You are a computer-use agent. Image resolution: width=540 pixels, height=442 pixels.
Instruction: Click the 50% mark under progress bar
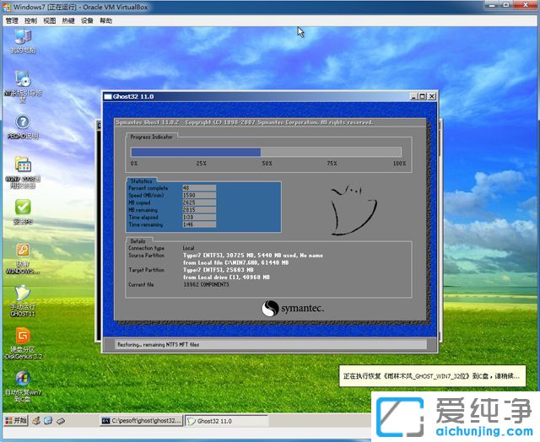coord(267,163)
